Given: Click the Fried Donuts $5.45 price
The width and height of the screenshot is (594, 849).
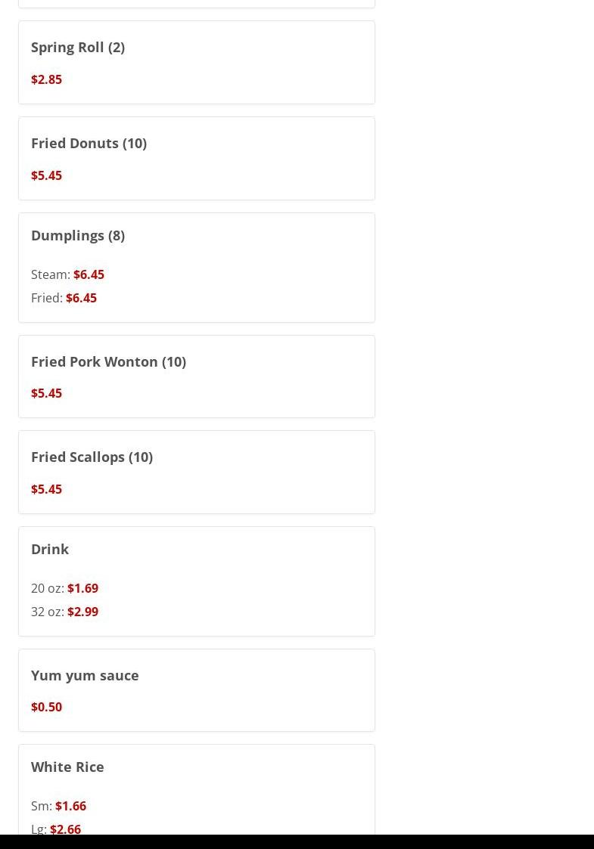Looking at the screenshot, I should pyautogui.click(x=46, y=175).
